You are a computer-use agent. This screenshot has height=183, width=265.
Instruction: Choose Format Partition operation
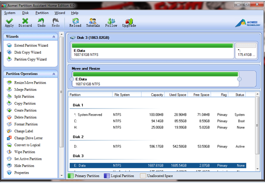(26, 124)
